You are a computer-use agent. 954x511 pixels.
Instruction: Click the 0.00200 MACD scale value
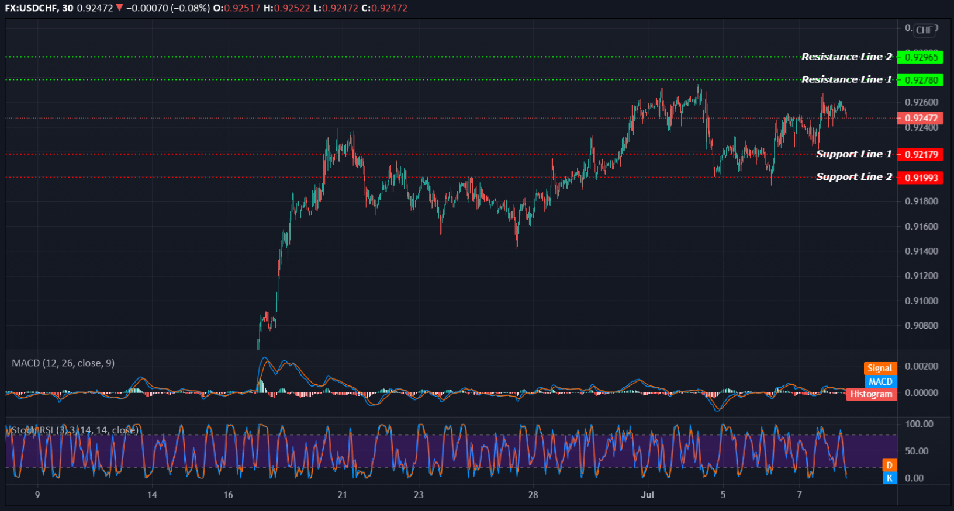[x=921, y=366]
